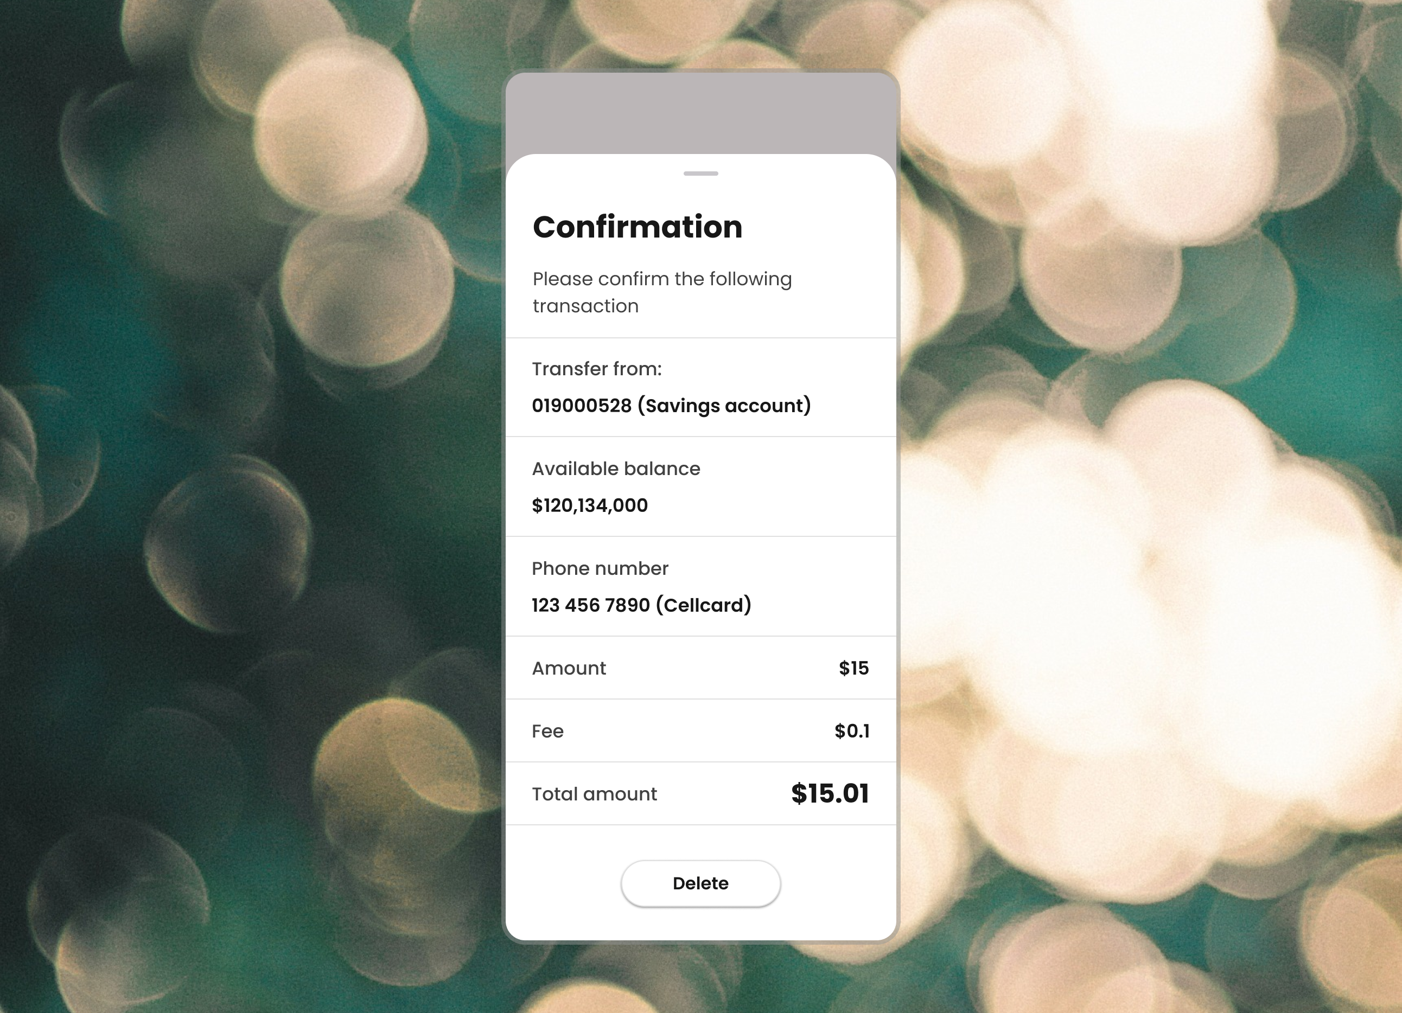Viewport: 1402px width, 1013px height.
Task: Click the Confirmation heading
Action: 638,227
